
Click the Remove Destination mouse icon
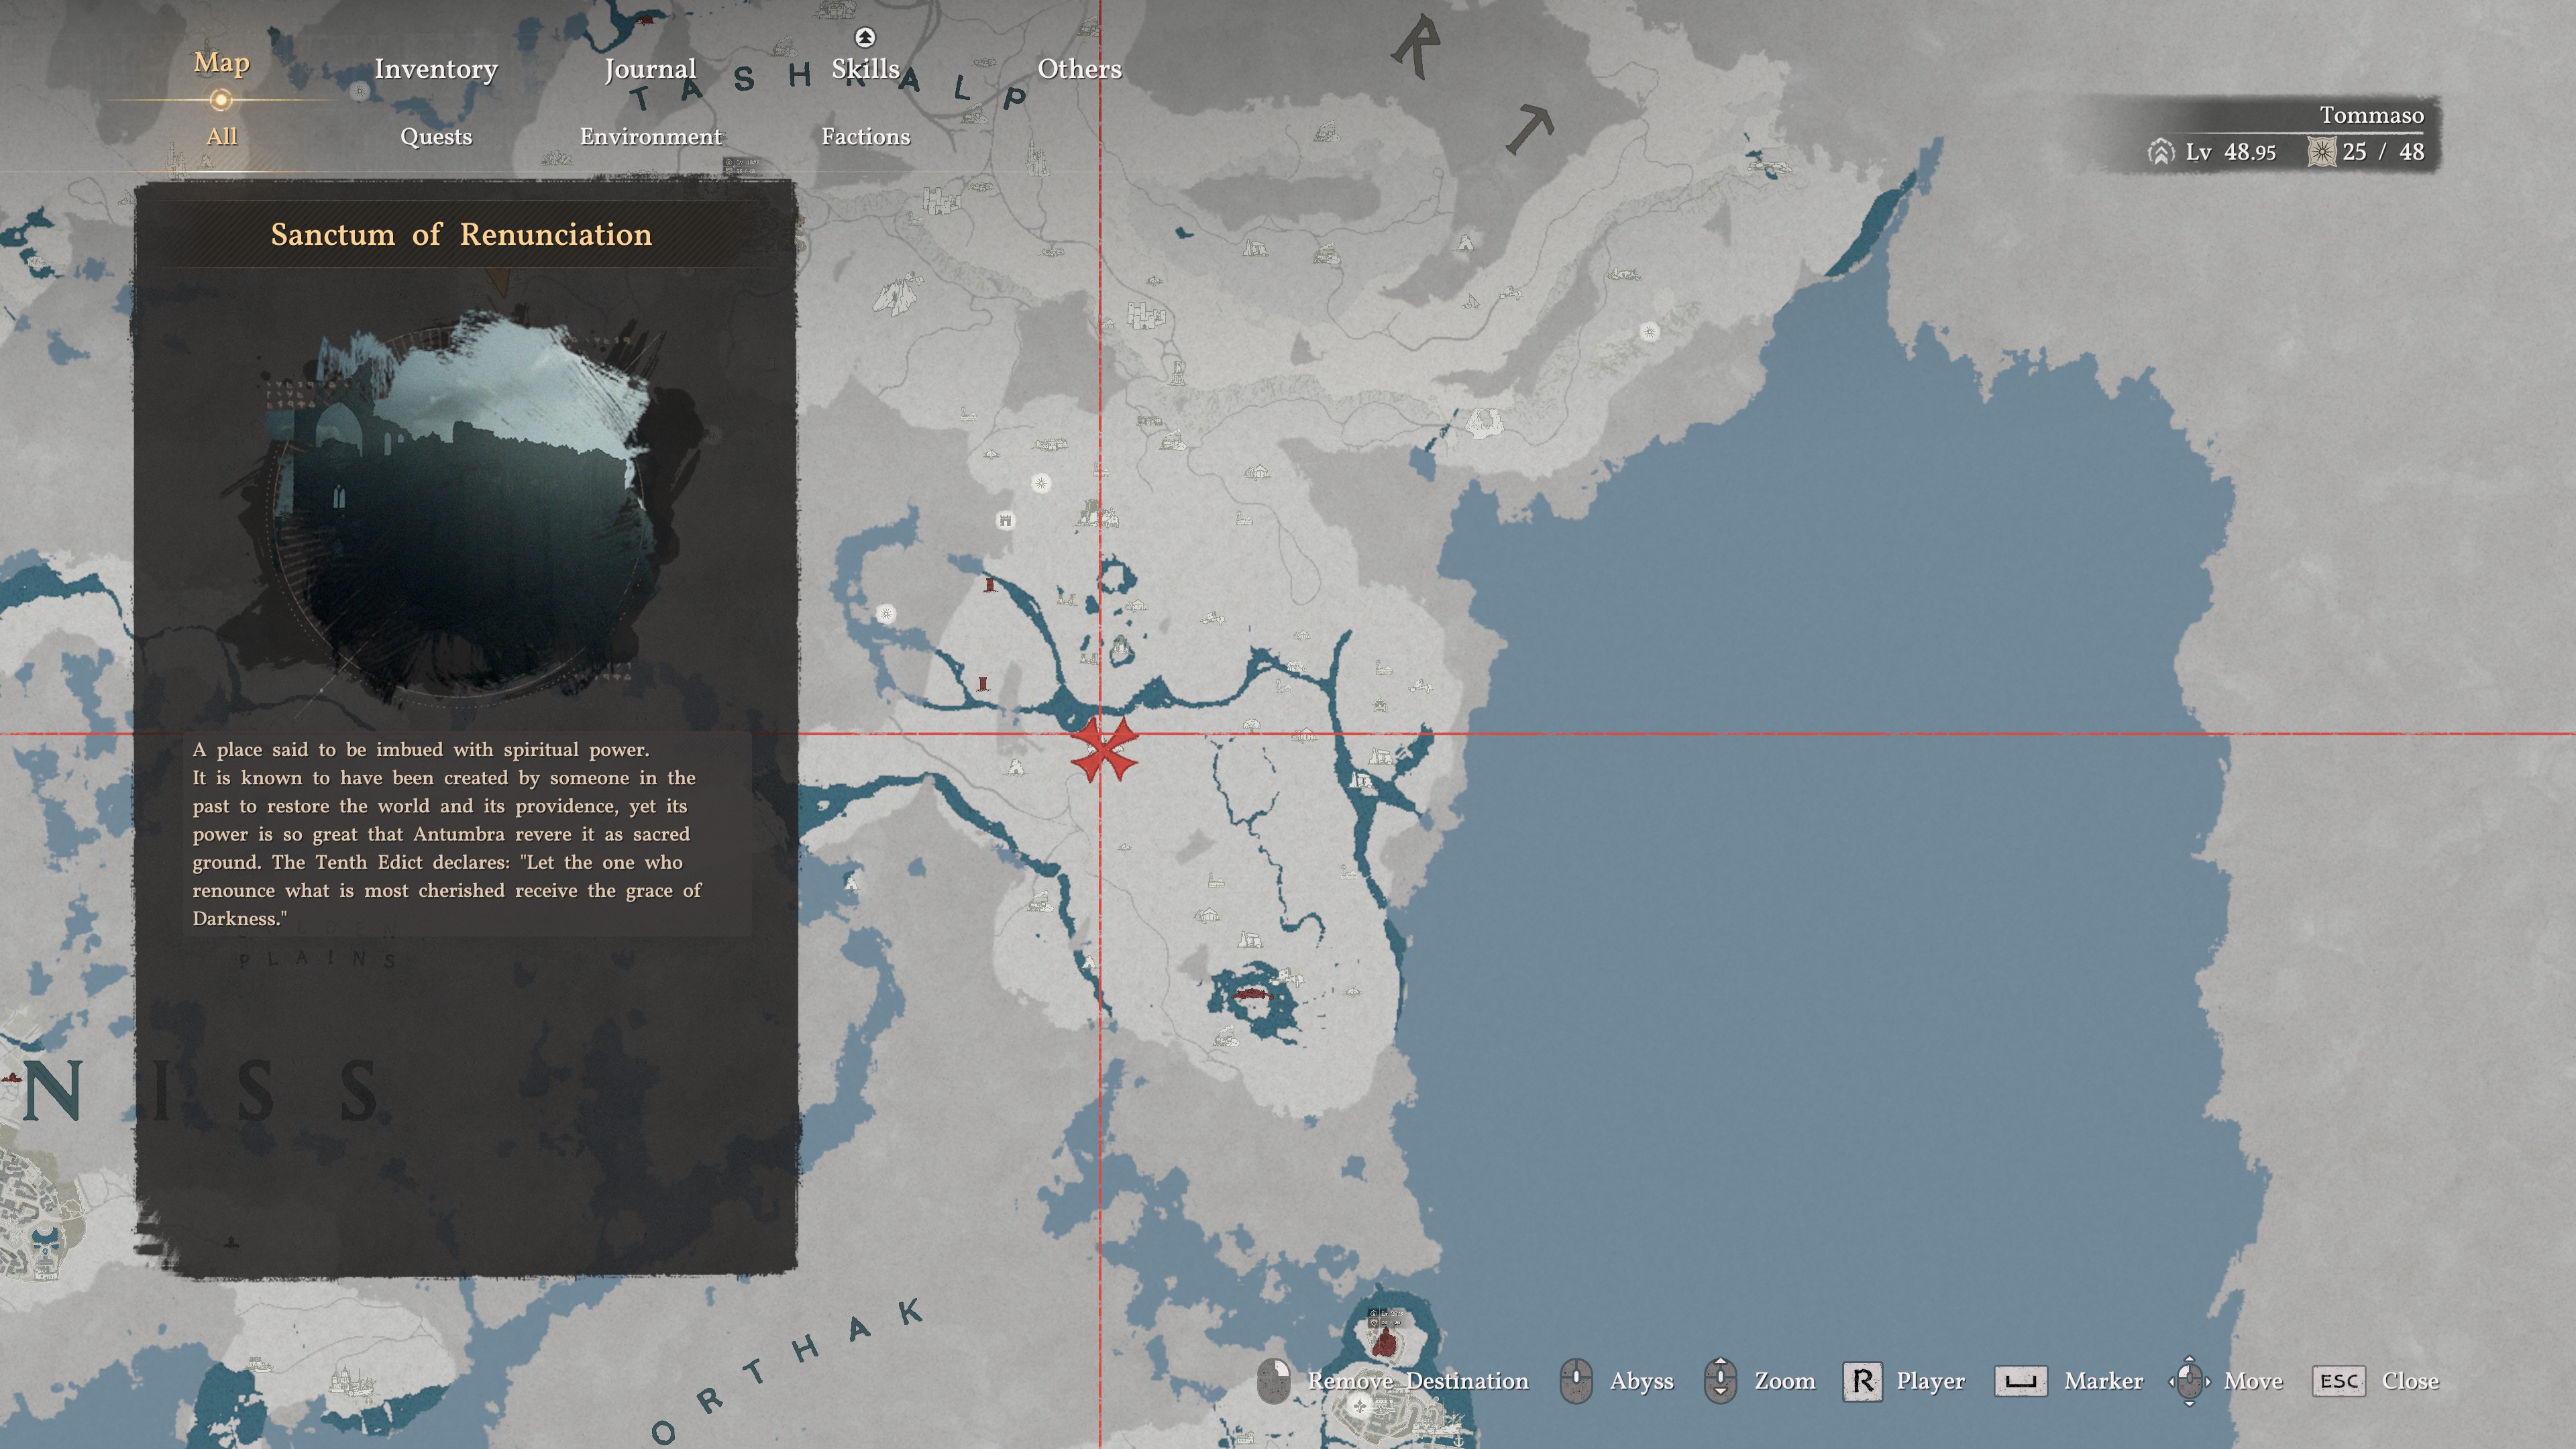[x=1273, y=1381]
